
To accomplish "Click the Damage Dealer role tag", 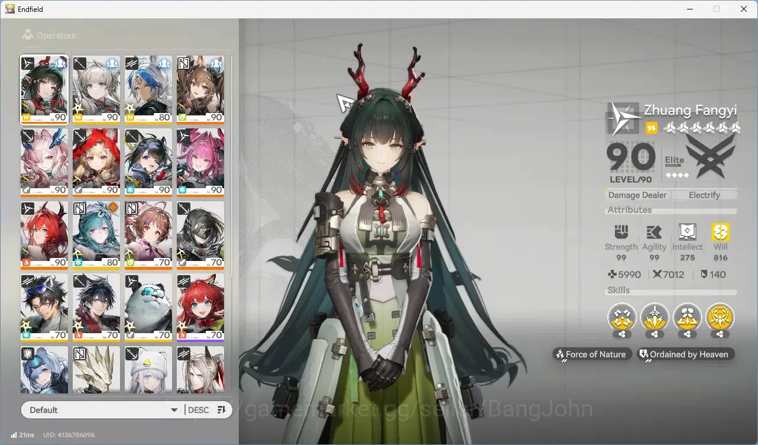I will point(637,195).
